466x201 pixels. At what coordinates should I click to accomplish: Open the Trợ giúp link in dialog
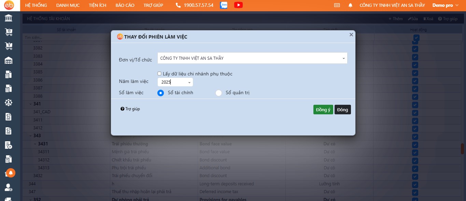point(130,109)
